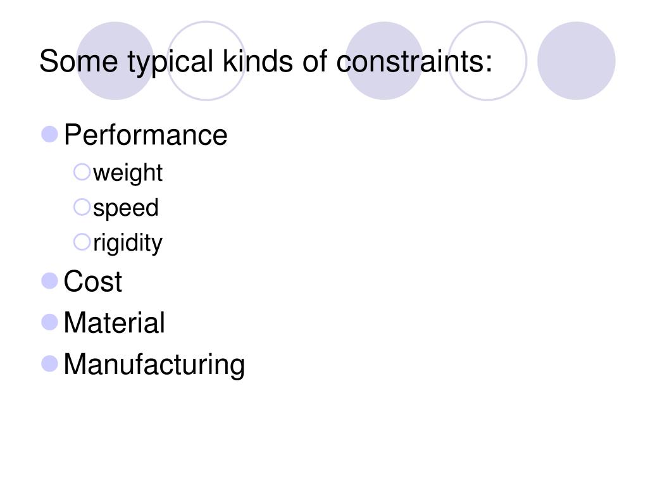Click the Cost bullet text
Screen dimensions: 648x486
(x=93, y=282)
